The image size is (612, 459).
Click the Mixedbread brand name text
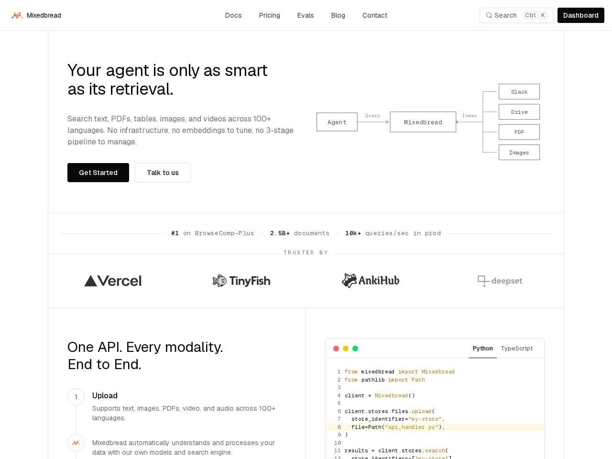44,15
